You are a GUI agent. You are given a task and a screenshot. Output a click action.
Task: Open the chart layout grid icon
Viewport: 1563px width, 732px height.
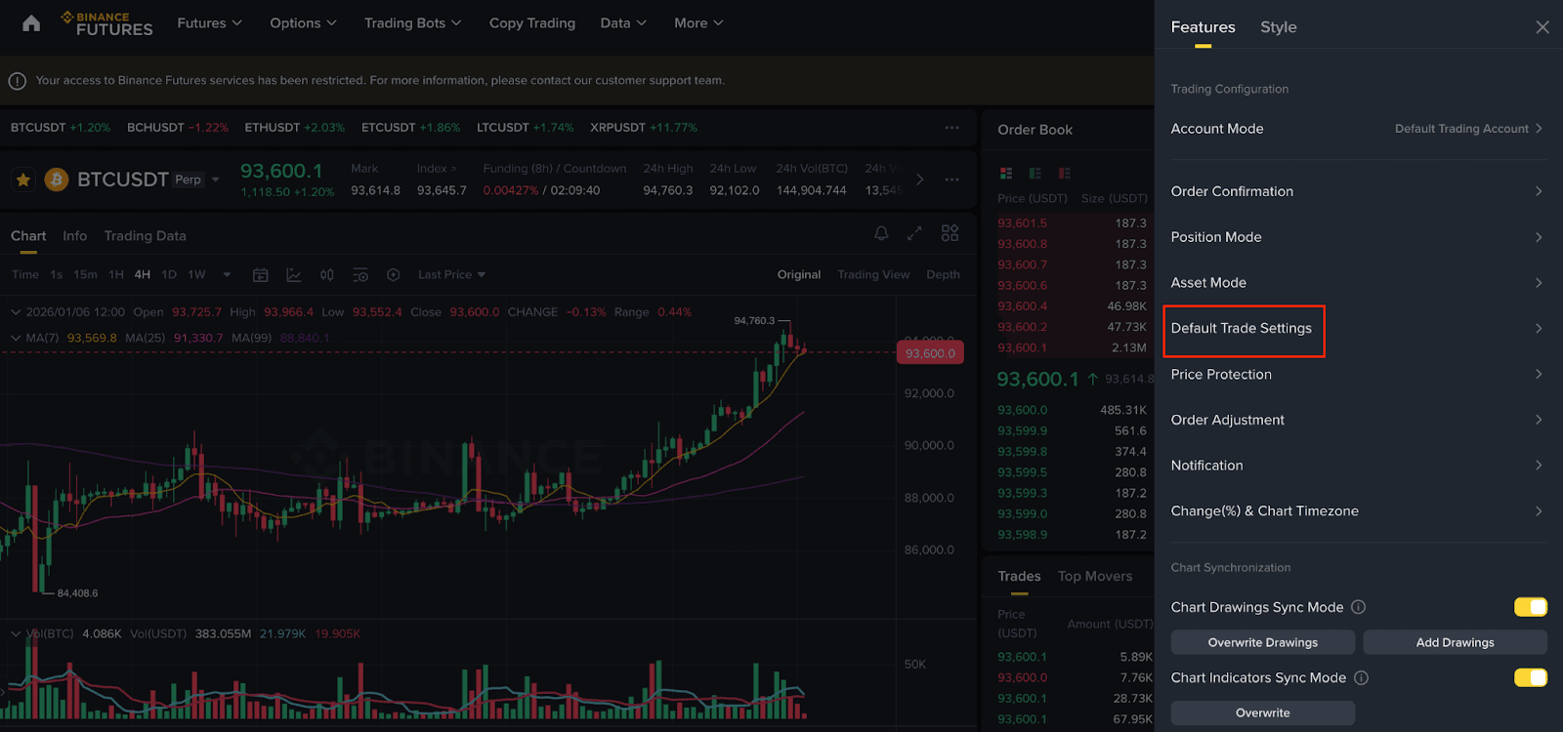950,233
